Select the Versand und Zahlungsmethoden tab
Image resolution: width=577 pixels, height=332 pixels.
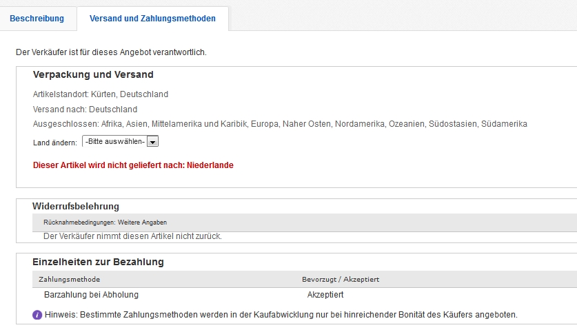point(152,19)
